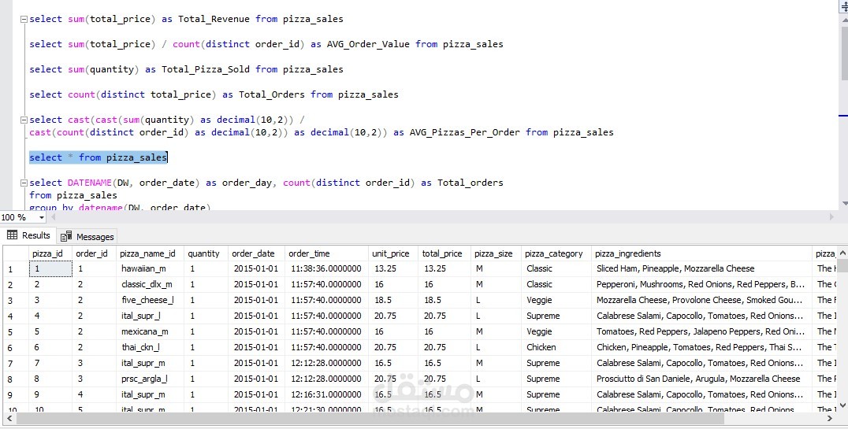Click the results grid horizontal scroll-left arrow
The height and width of the screenshot is (429, 848).
pos(9,418)
